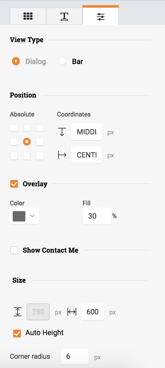Disable the Overlay checkbox
Image resolution: width=165 pixels, height=368 pixels.
(x=14, y=184)
